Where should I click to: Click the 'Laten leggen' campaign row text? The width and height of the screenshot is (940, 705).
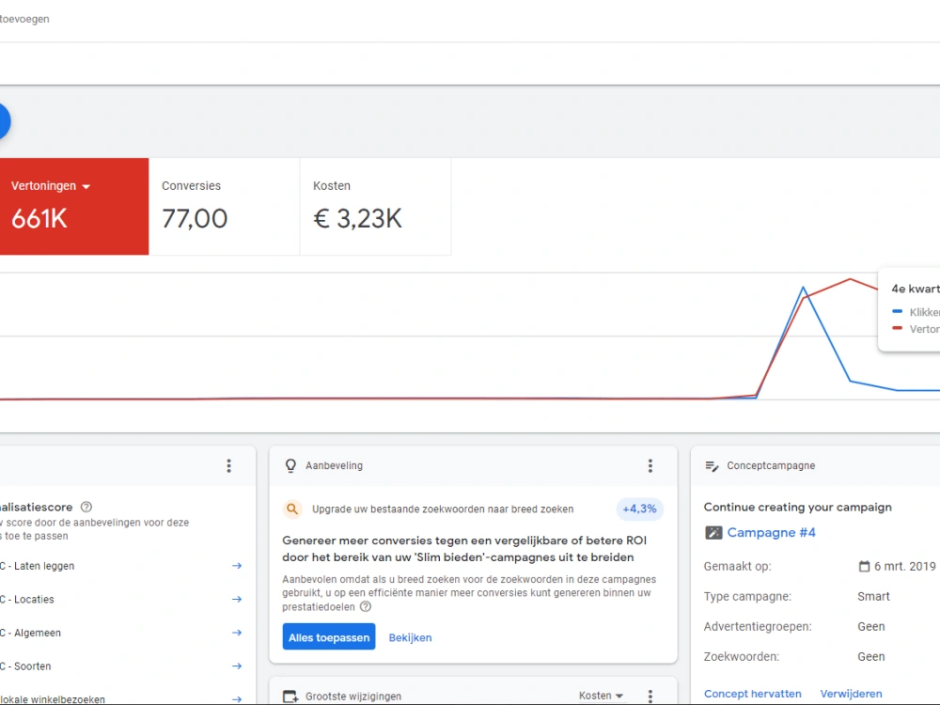coord(44,566)
